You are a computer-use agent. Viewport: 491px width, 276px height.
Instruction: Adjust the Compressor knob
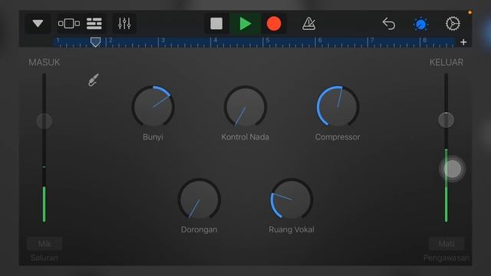coord(338,107)
